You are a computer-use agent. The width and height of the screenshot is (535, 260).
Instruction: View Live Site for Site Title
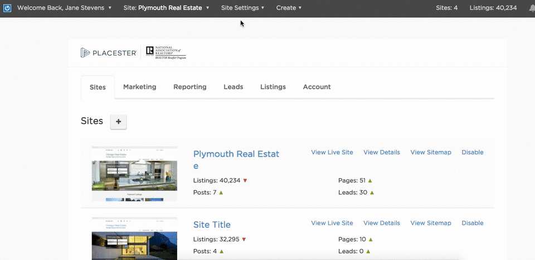point(332,223)
